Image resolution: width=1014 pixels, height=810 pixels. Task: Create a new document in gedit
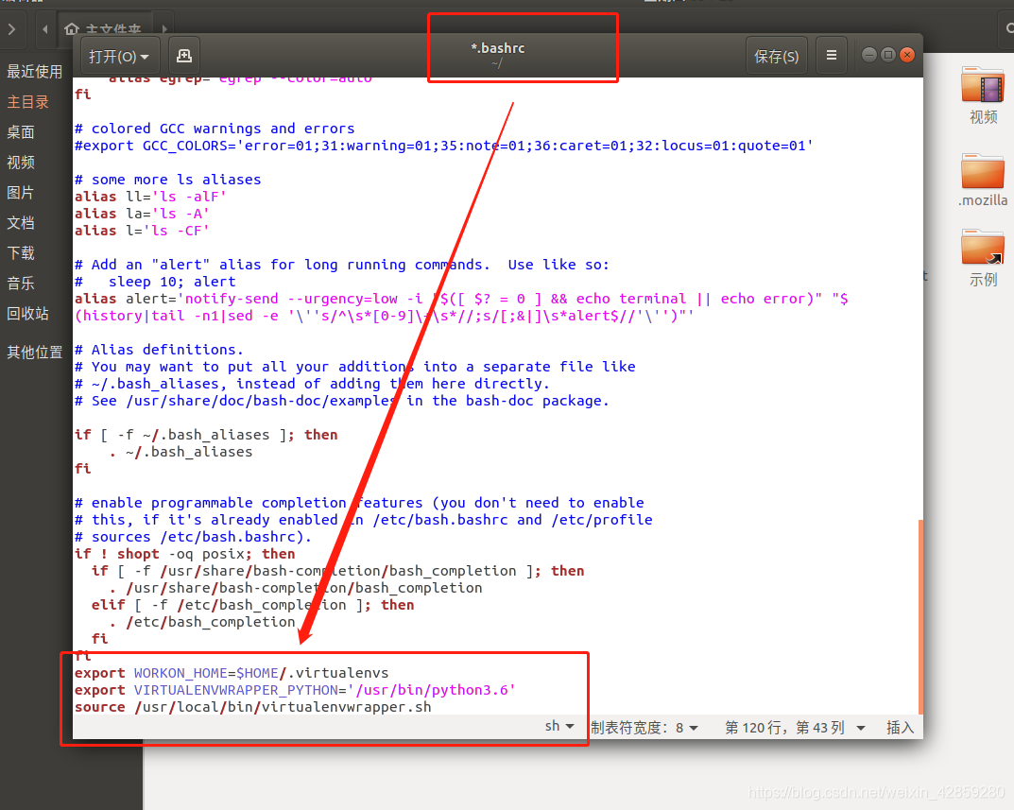click(183, 56)
